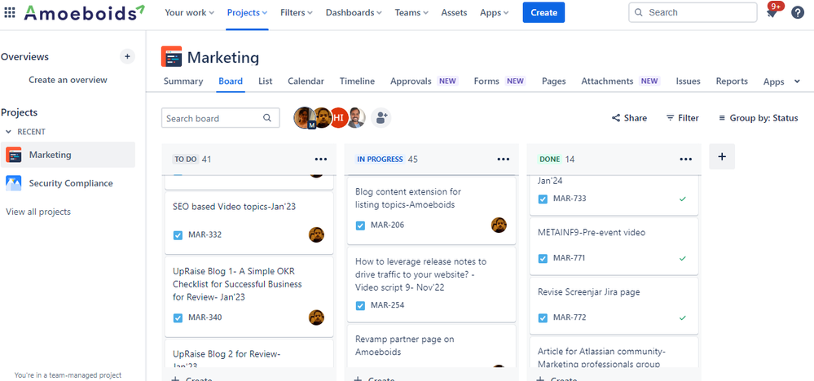814x381 pixels.
Task: Open the Filters dropdown menu
Action: coord(297,12)
